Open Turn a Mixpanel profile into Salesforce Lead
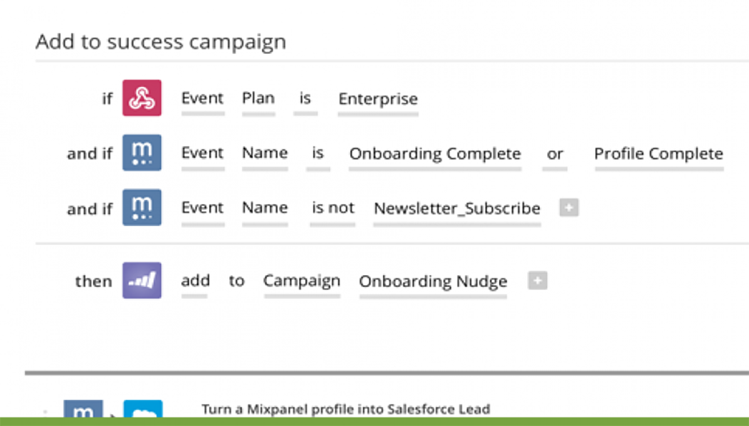Screen dimensions: 749x426 click(345, 410)
